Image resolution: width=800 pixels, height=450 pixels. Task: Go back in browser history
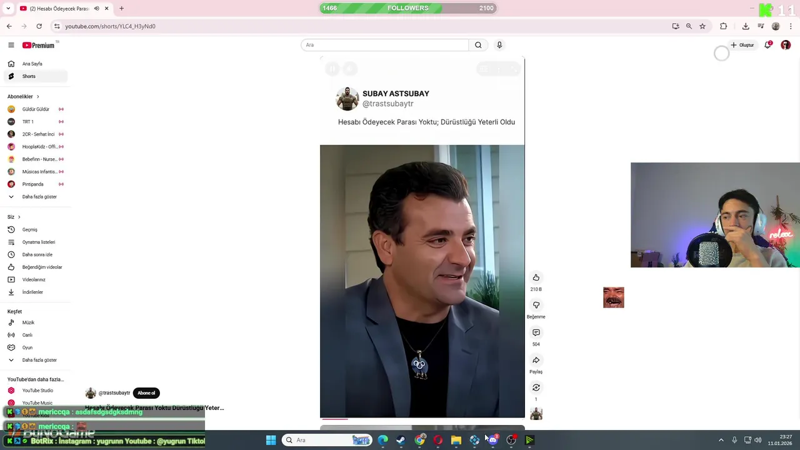(9, 26)
